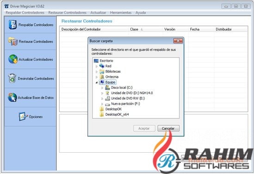The height and width of the screenshot is (174, 254).
Task: Click the Disco local (C:) drive icon
Action: [x=107, y=87]
